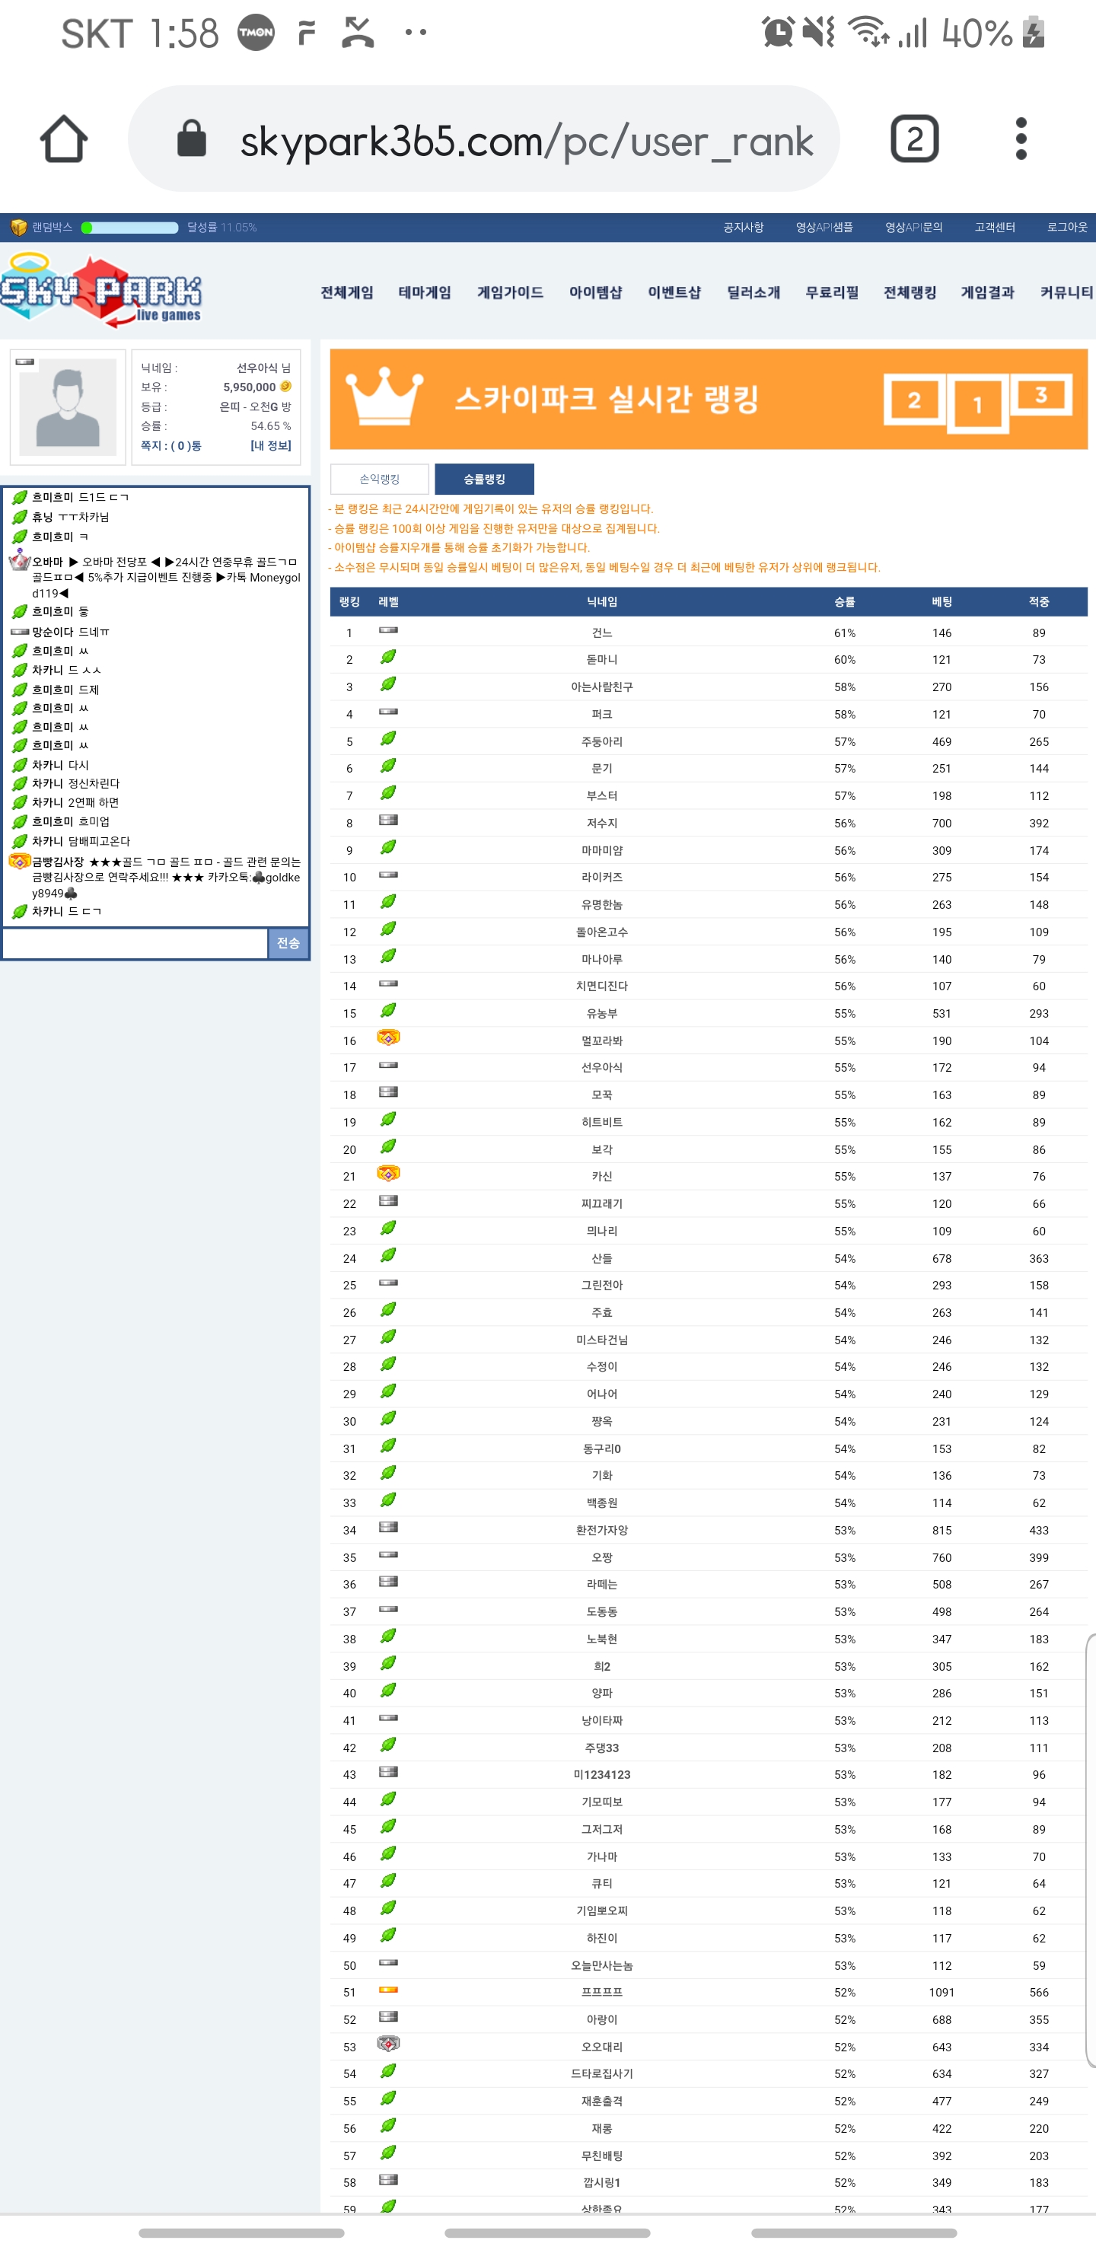
Task: Click the random box icon in top bar
Action: coord(18,228)
